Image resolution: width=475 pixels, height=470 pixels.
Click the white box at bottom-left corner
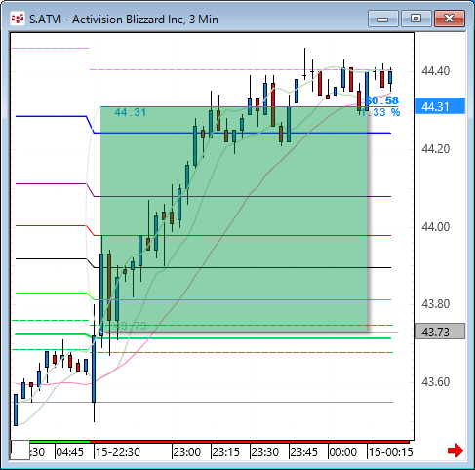coord(20,450)
